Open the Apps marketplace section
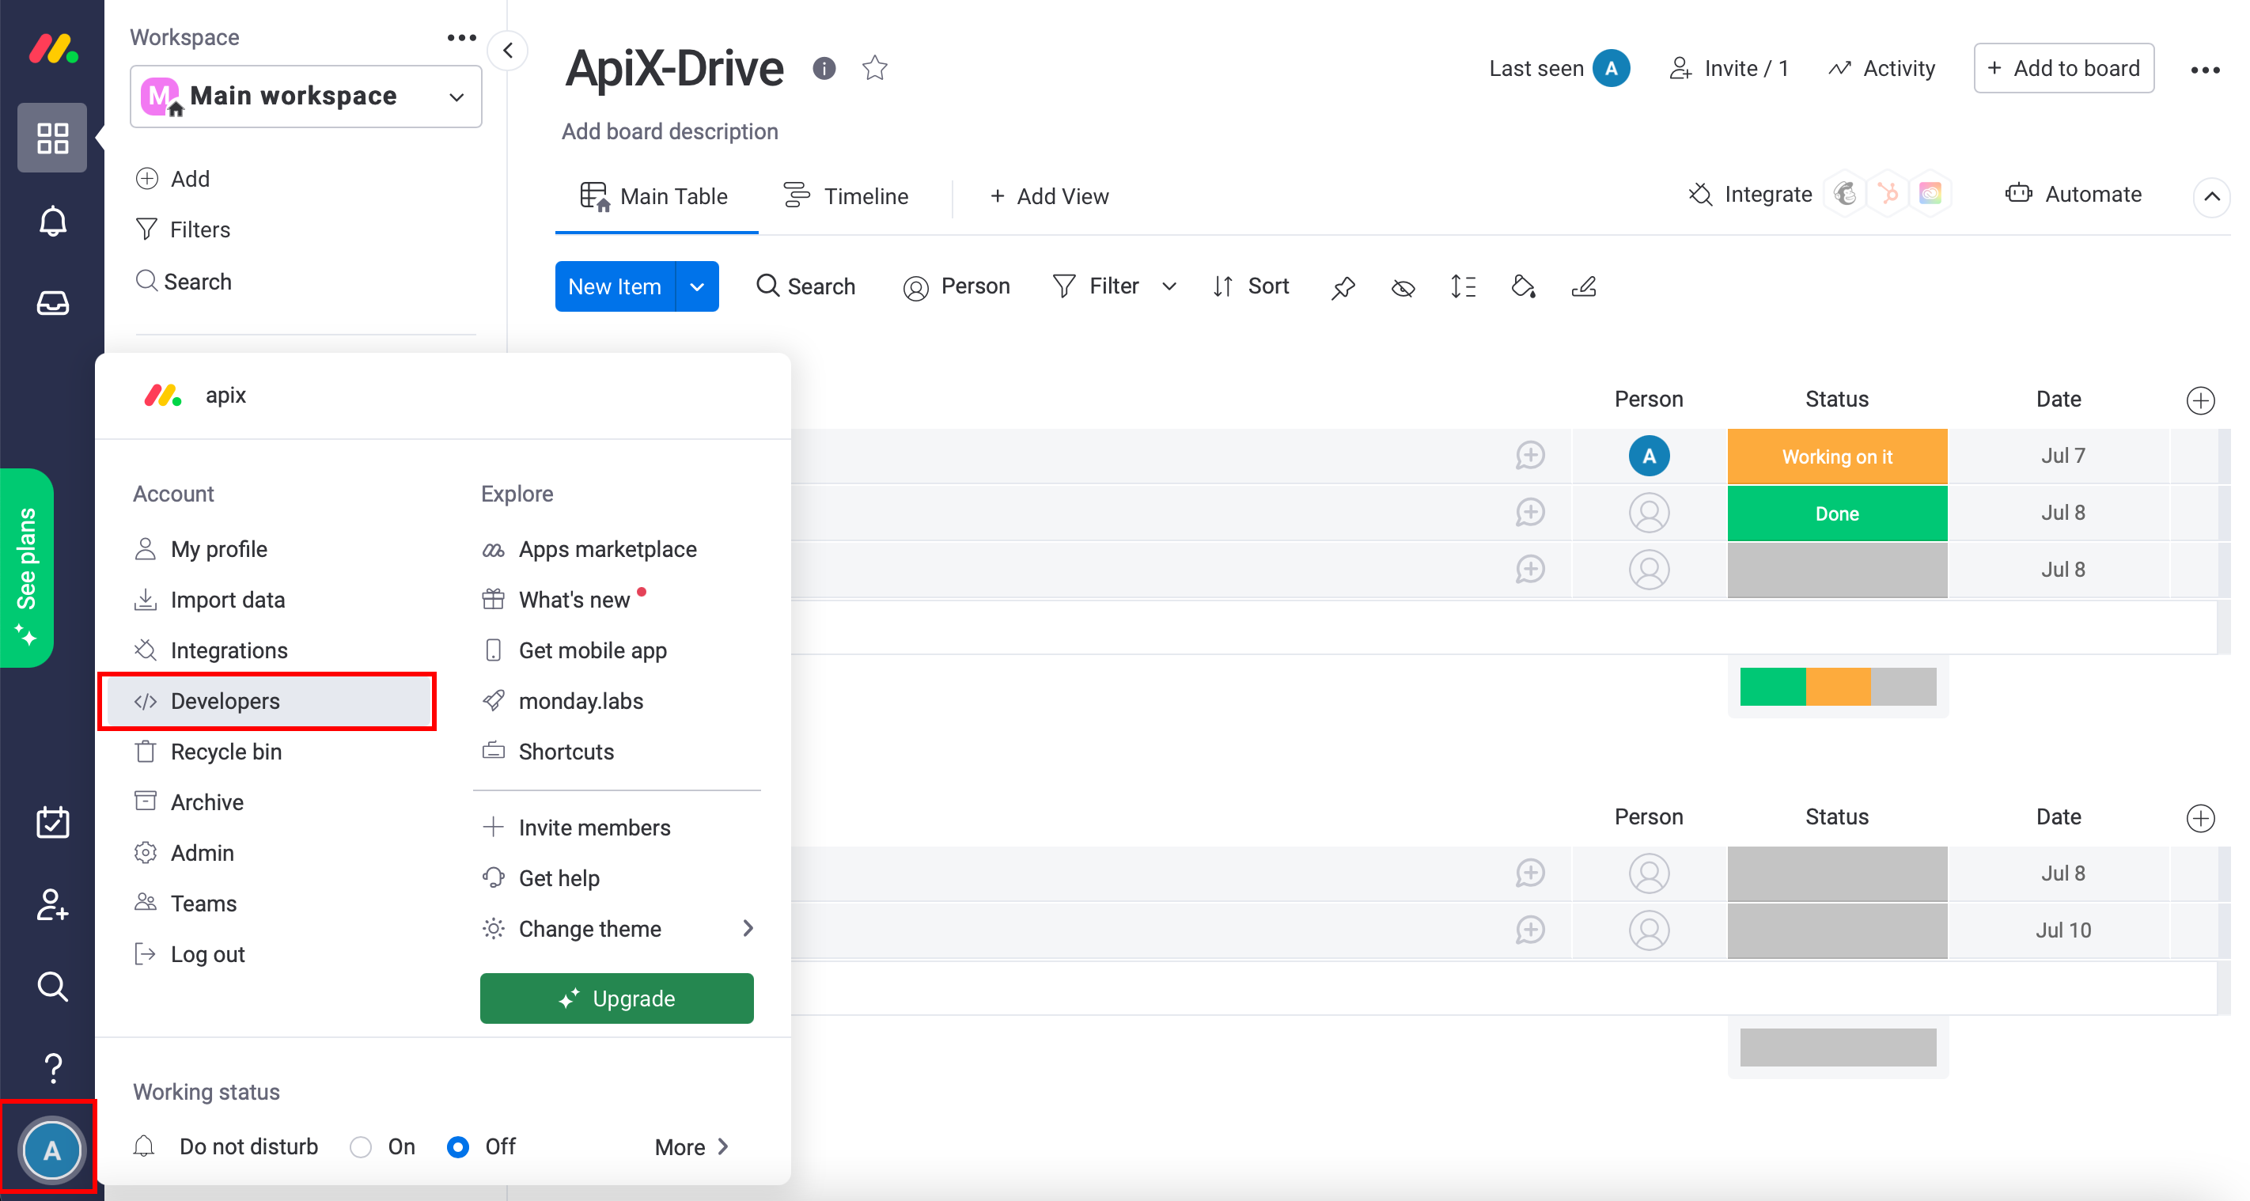The width and height of the screenshot is (2250, 1201). pos(608,547)
